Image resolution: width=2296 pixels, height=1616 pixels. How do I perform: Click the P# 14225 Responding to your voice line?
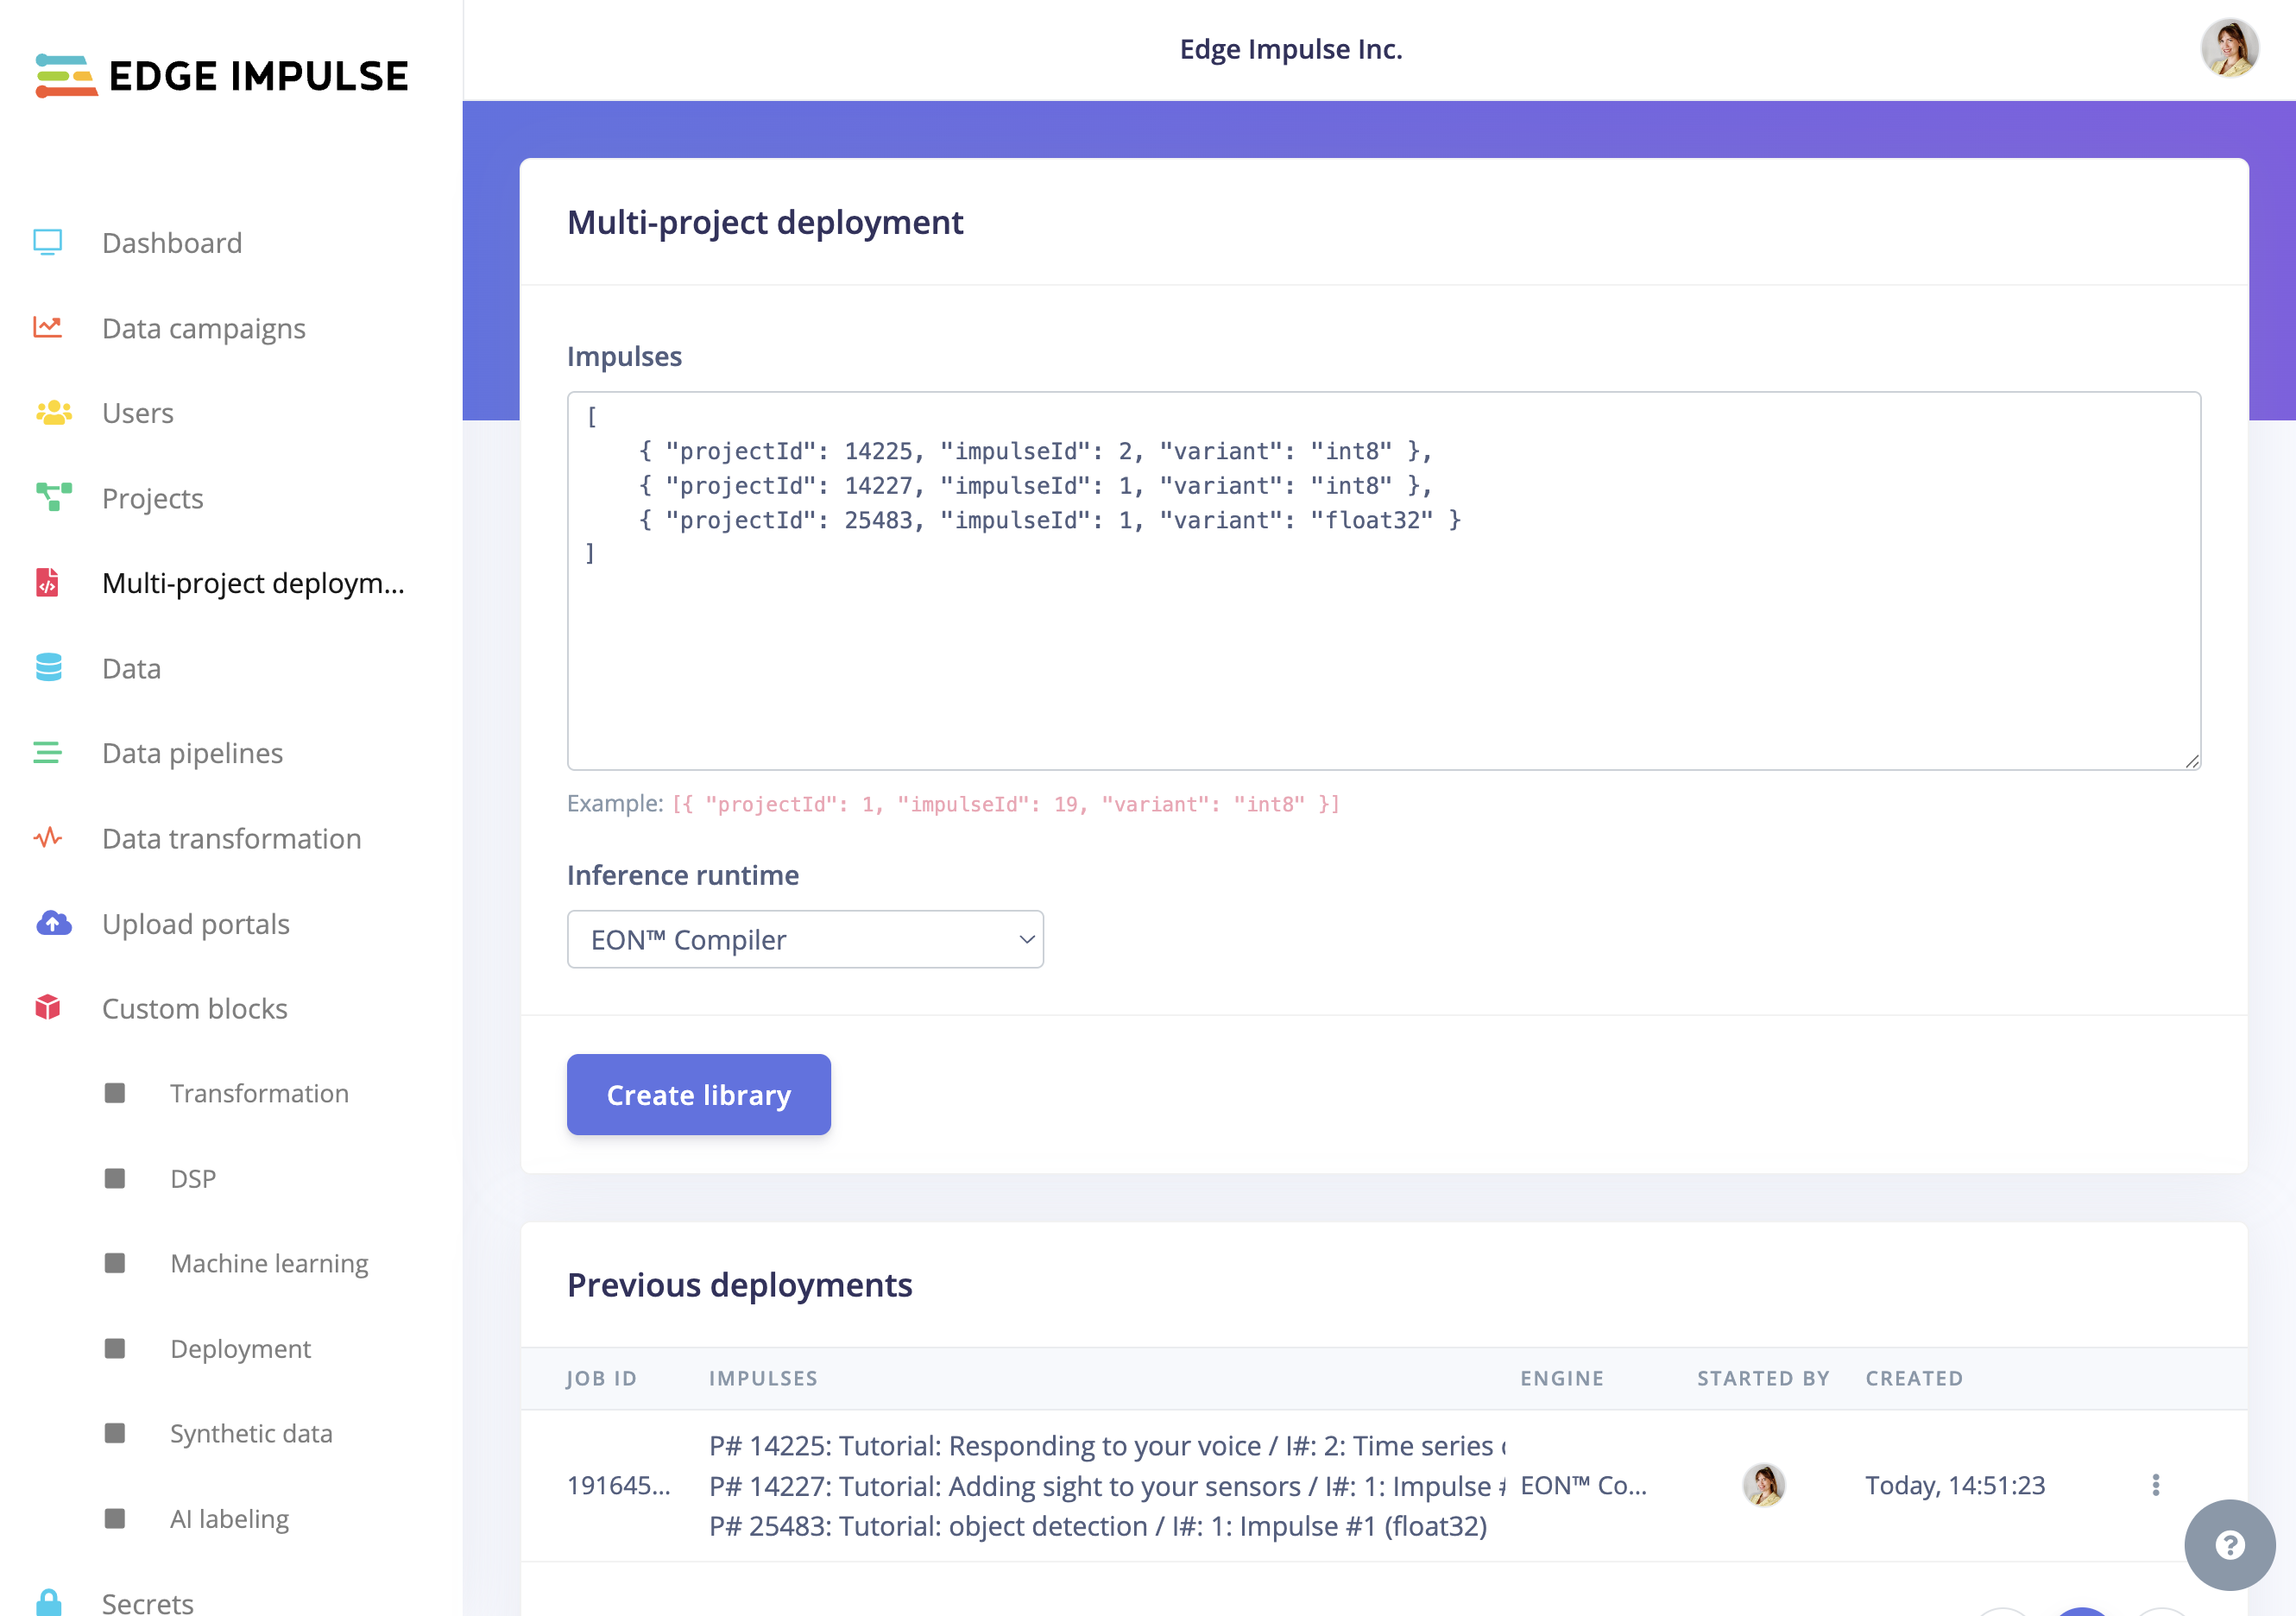[x=1108, y=1446]
